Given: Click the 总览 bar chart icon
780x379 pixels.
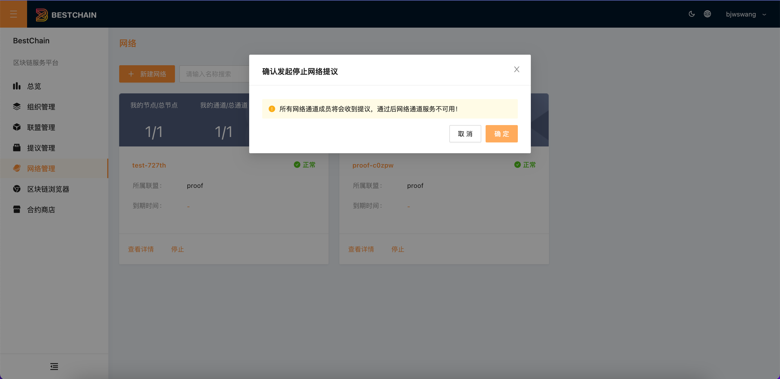Looking at the screenshot, I should [x=17, y=86].
